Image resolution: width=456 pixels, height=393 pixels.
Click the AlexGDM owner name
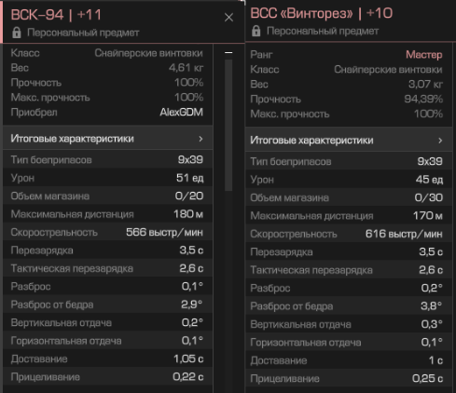tap(182, 112)
